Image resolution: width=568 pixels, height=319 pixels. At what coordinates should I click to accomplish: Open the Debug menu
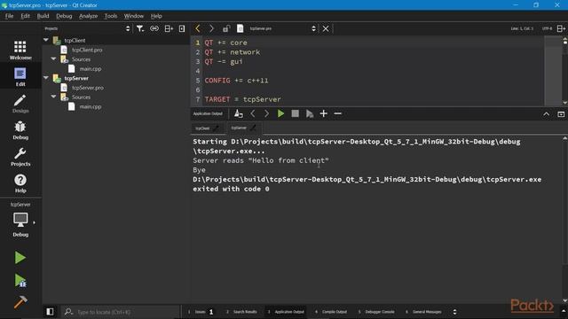(64, 16)
